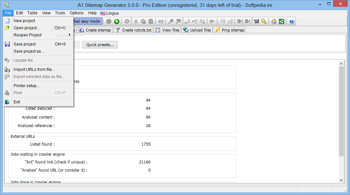
Task: Click the blue help question icon
Action: [x=292, y=21]
